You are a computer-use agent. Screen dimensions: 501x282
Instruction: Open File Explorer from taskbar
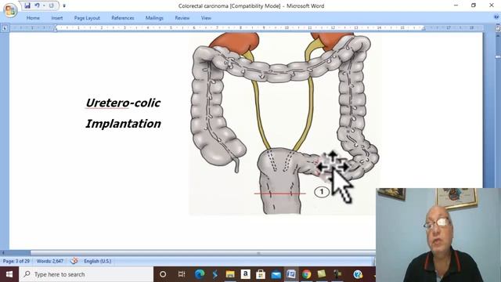pos(230,274)
